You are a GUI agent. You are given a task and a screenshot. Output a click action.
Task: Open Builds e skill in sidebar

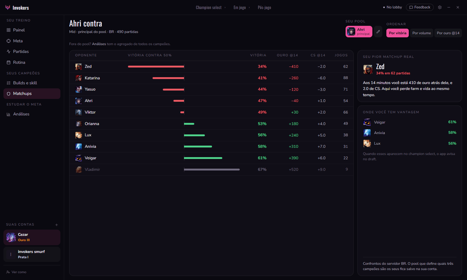coord(32,83)
